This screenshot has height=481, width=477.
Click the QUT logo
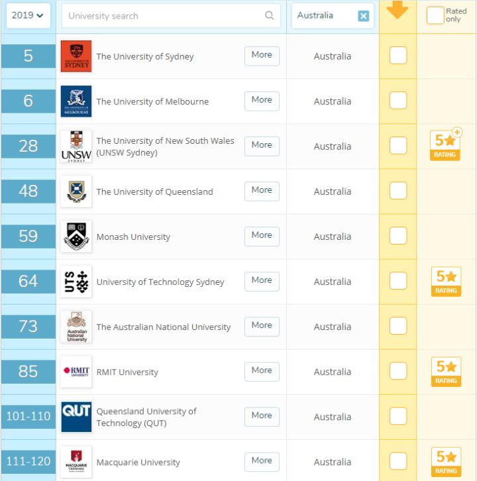pos(76,417)
